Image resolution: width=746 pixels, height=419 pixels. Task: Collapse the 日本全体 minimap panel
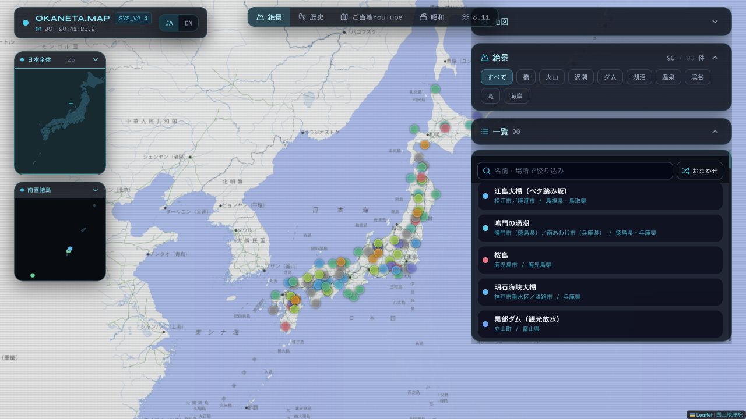coord(96,59)
